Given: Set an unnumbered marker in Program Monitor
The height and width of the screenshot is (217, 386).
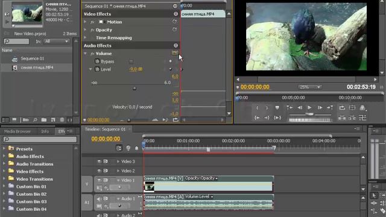Looking at the screenshot, I should click(x=277, y=108).
